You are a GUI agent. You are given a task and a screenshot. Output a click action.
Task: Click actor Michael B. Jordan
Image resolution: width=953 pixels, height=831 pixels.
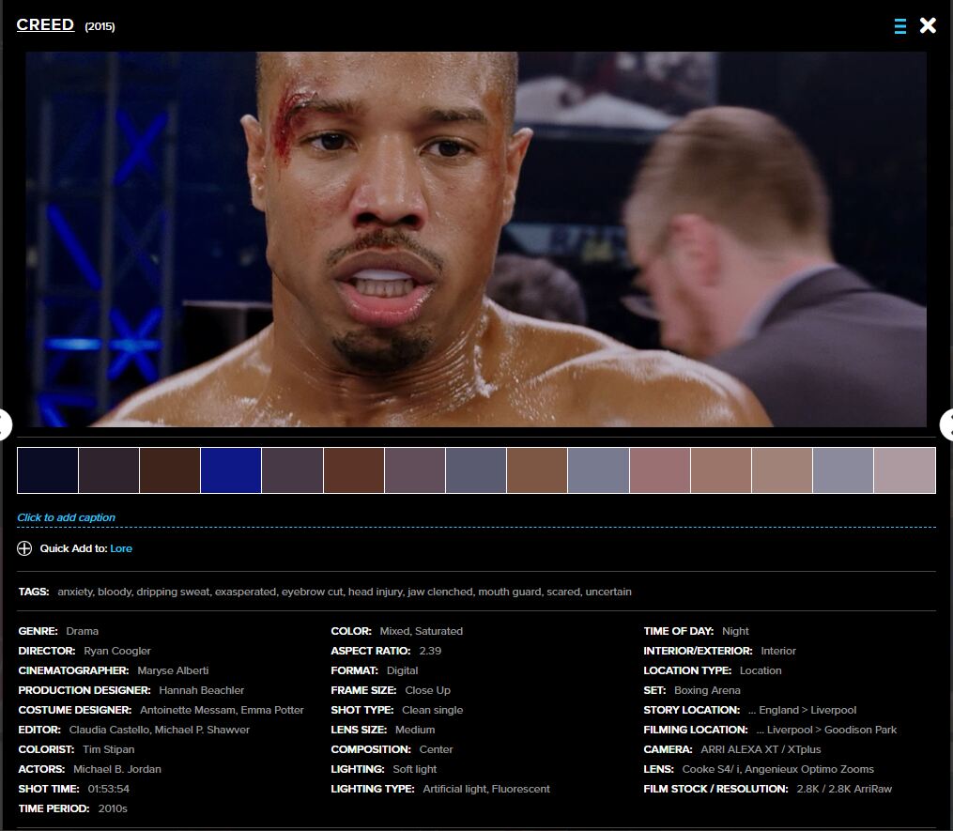coord(117,769)
